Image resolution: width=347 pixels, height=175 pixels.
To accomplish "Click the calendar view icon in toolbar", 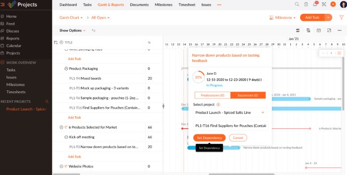I will (319, 30).
